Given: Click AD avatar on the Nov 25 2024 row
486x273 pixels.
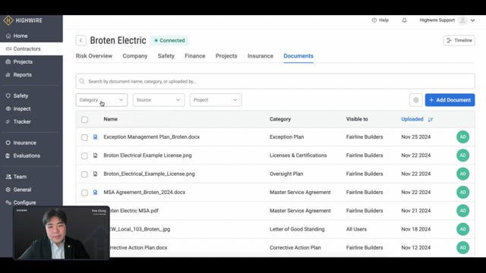Looking at the screenshot, I should pos(462,136).
